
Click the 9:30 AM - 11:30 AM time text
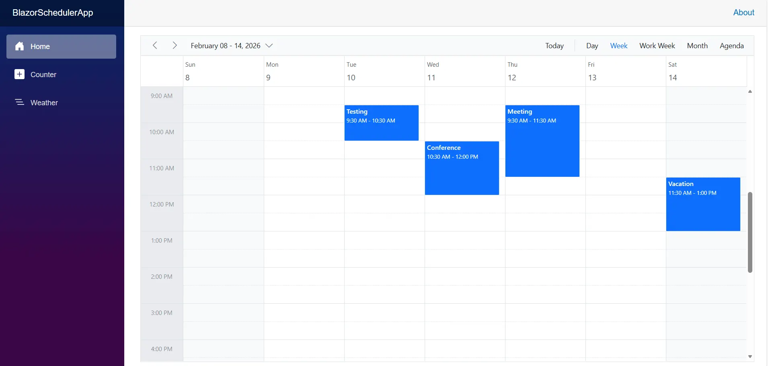(532, 121)
